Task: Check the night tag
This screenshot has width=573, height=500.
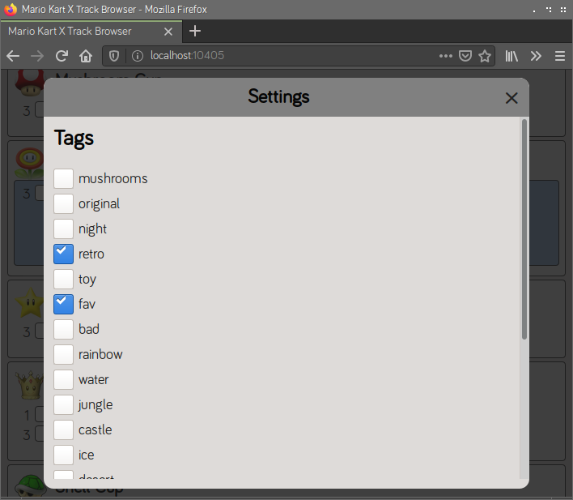Action: (x=64, y=229)
